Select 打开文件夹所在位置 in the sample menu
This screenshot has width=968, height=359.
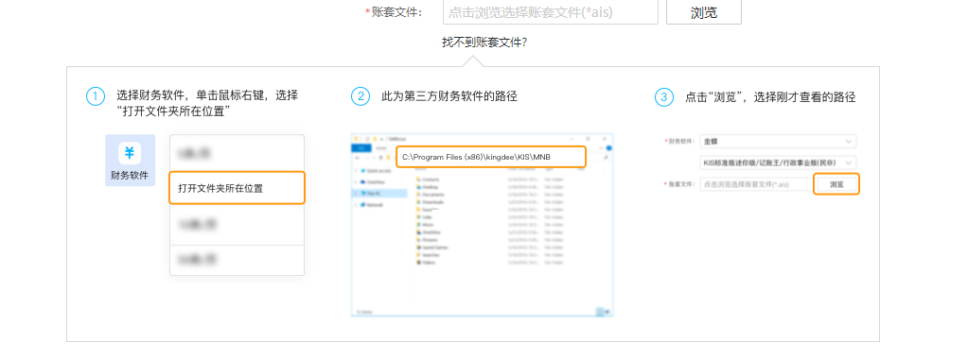click(x=238, y=187)
